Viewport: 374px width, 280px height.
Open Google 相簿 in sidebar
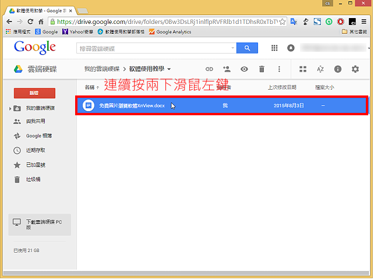point(39,136)
